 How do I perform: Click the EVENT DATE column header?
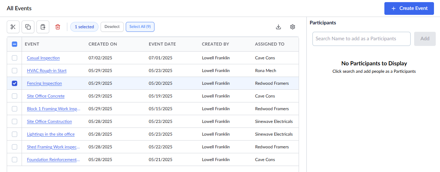click(x=162, y=44)
